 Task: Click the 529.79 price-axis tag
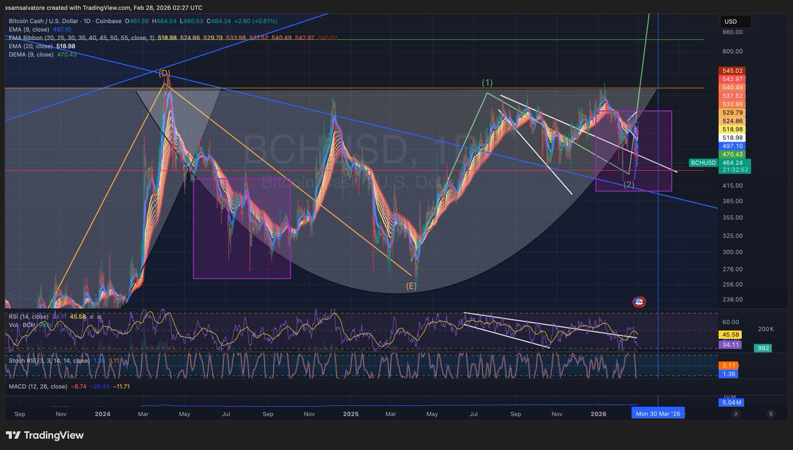[732, 113]
